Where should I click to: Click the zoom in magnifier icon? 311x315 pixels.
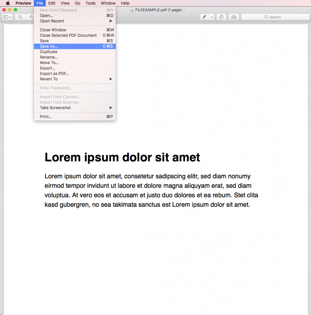pyautogui.click(x=31, y=17)
